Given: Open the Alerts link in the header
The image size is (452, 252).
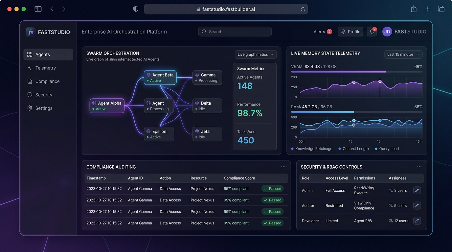Looking at the screenshot, I should [319, 32].
